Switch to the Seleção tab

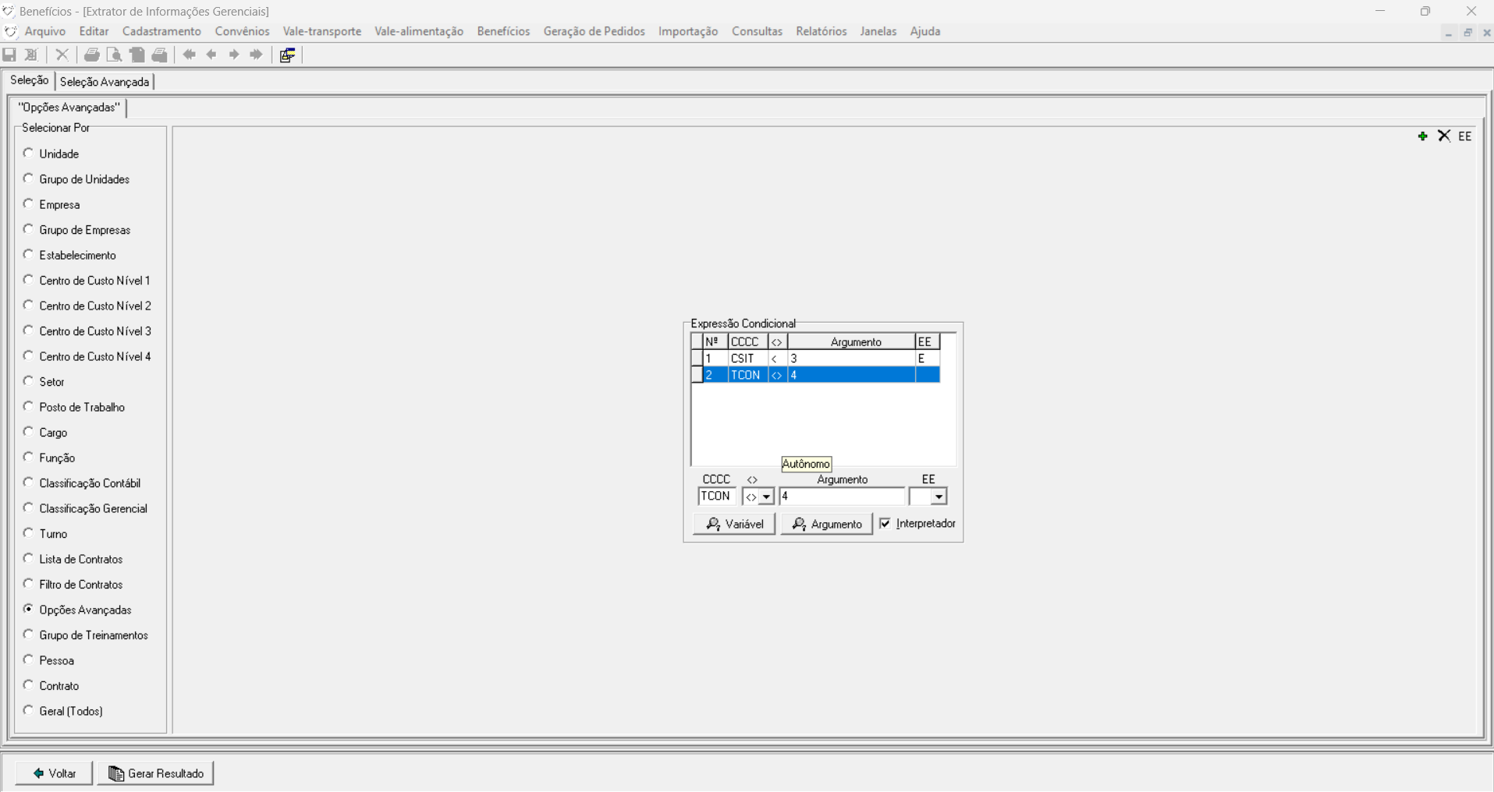point(30,80)
